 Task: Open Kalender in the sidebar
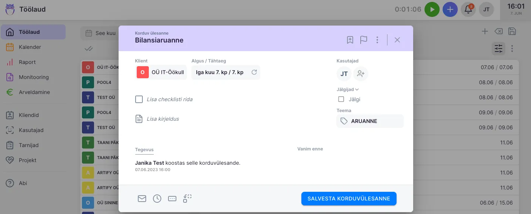(x=30, y=47)
